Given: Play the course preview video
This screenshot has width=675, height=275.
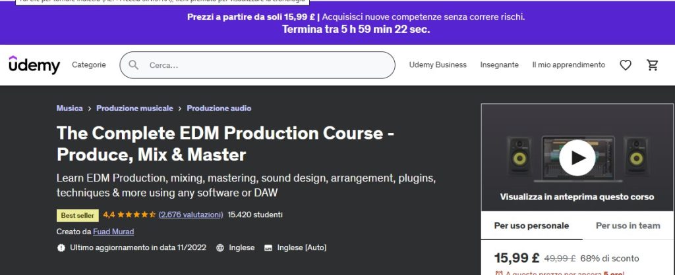Looking at the screenshot, I should click(x=577, y=157).
